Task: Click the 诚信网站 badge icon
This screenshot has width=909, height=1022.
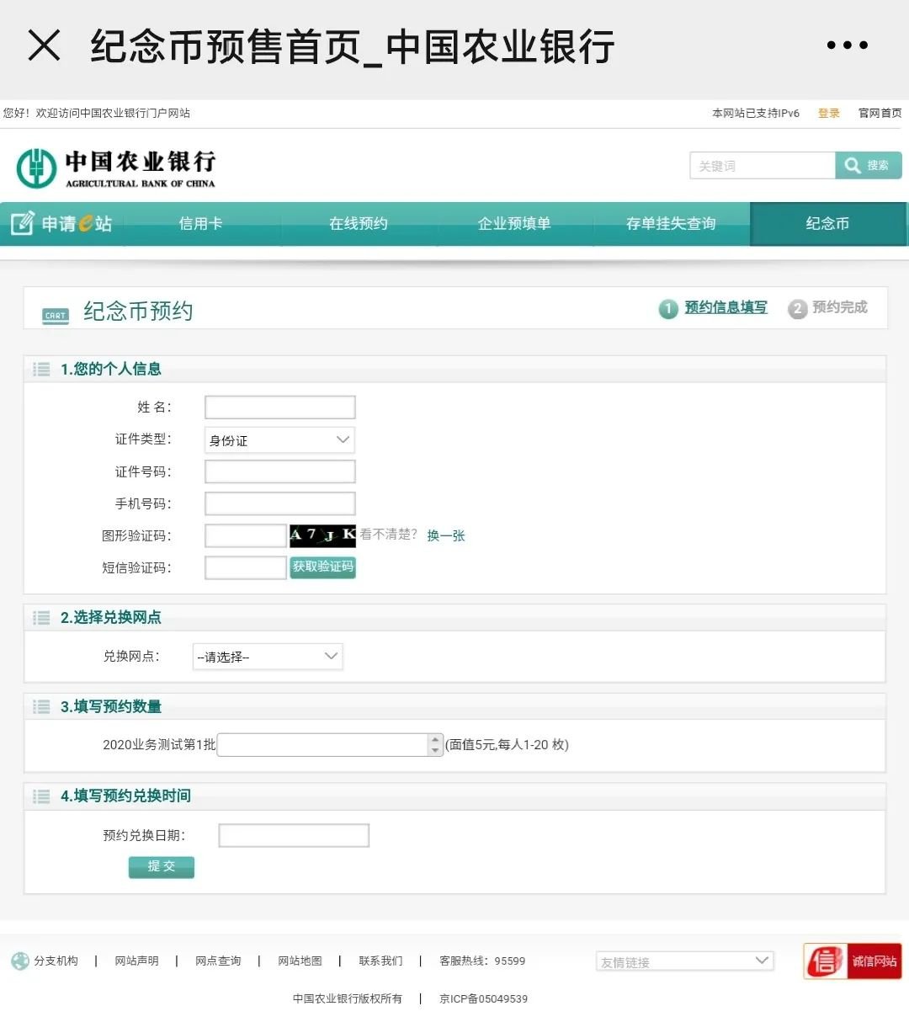Action: point(852,961)
